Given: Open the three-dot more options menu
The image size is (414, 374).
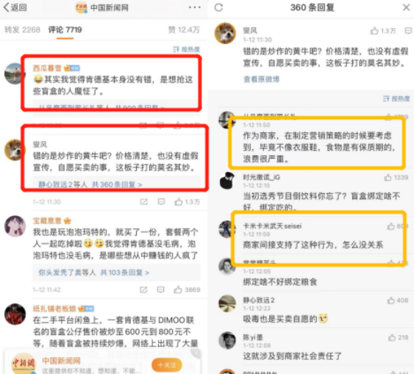Looking at the screenshot, I should (195, 7).
